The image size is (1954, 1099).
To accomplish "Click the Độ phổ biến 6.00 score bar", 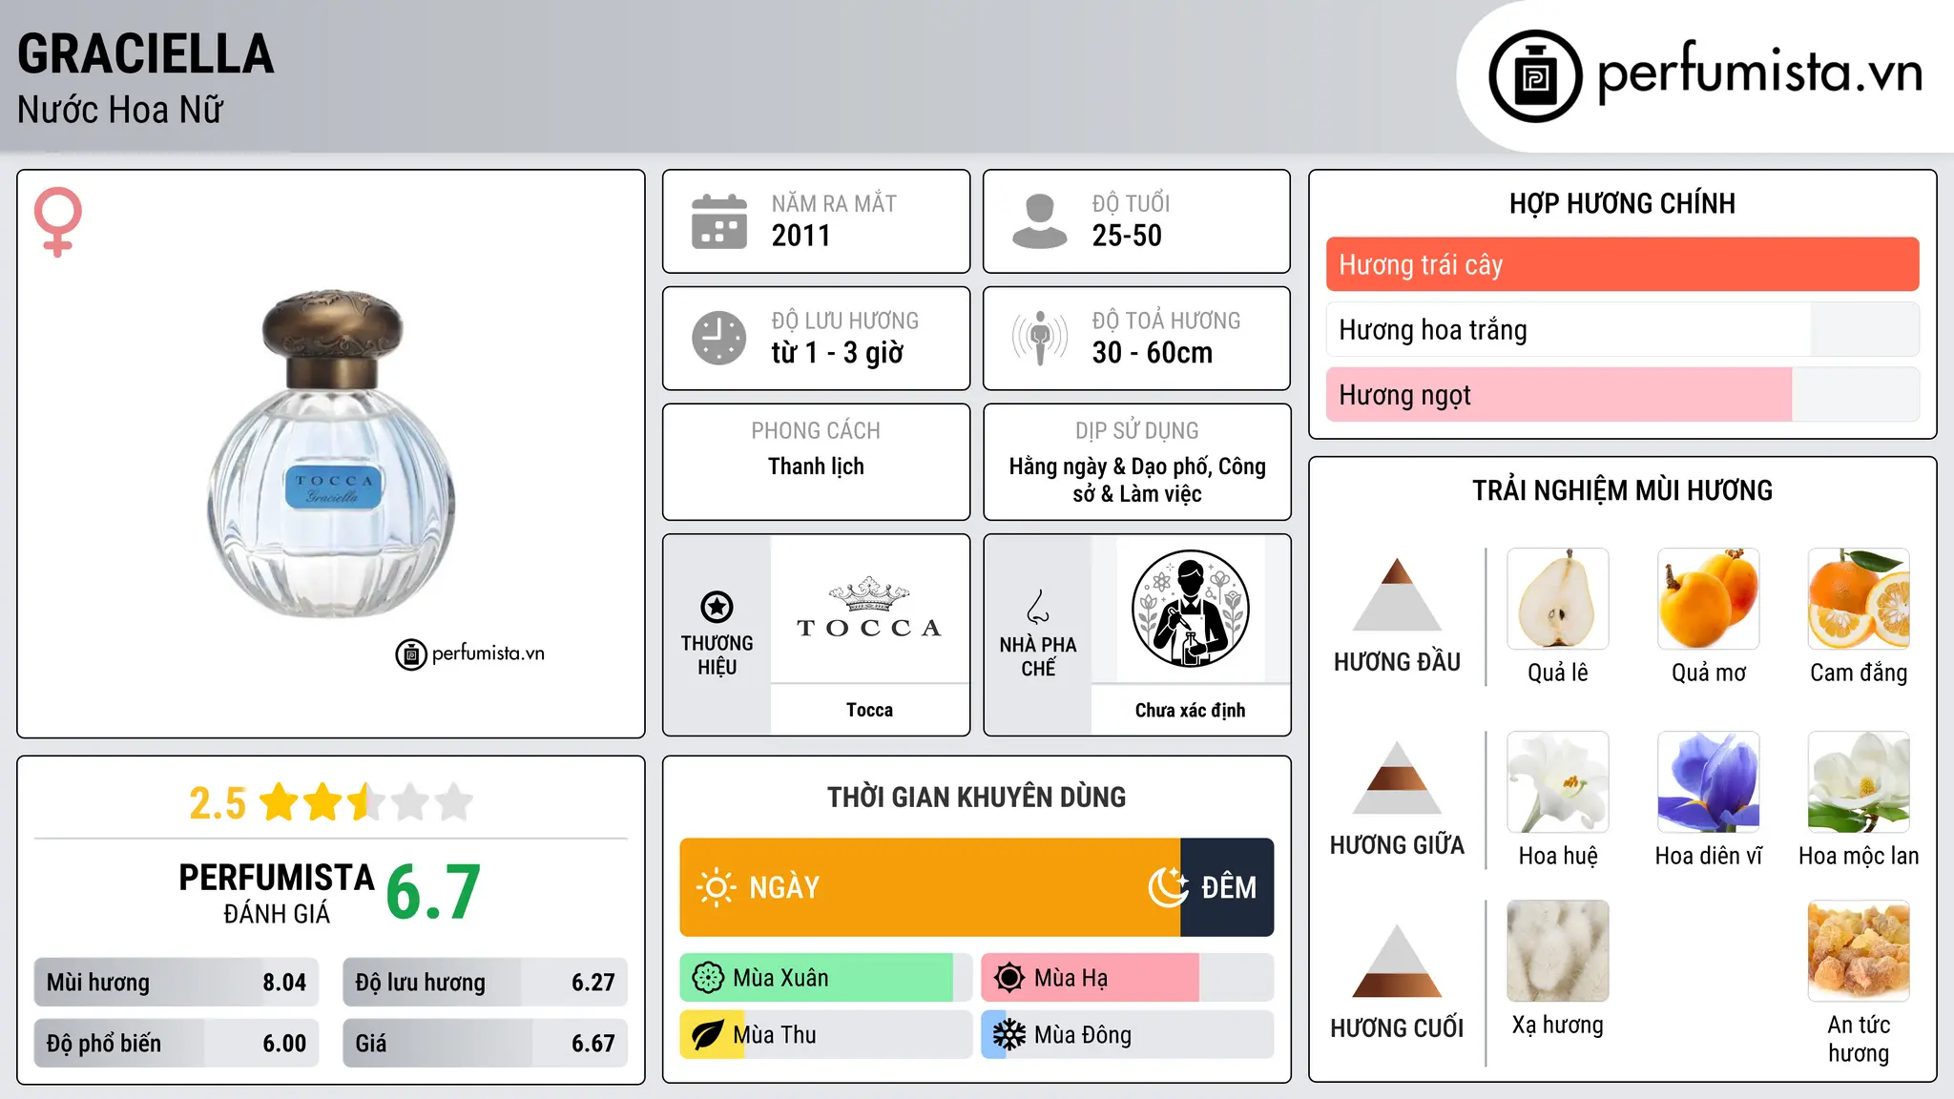I will coord(177,1043).
